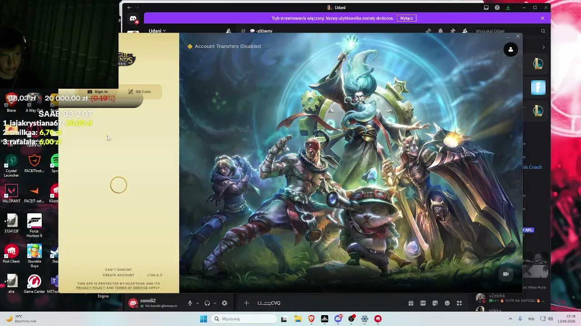Open File Explorer from the taskbar
Viewport: 581px width, 326px height.
tap(298, 319)
